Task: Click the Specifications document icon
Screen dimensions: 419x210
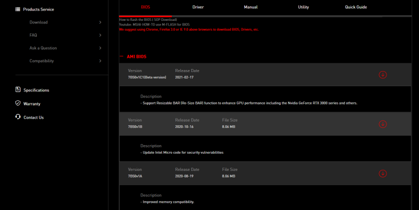Action: click(18, 89)
